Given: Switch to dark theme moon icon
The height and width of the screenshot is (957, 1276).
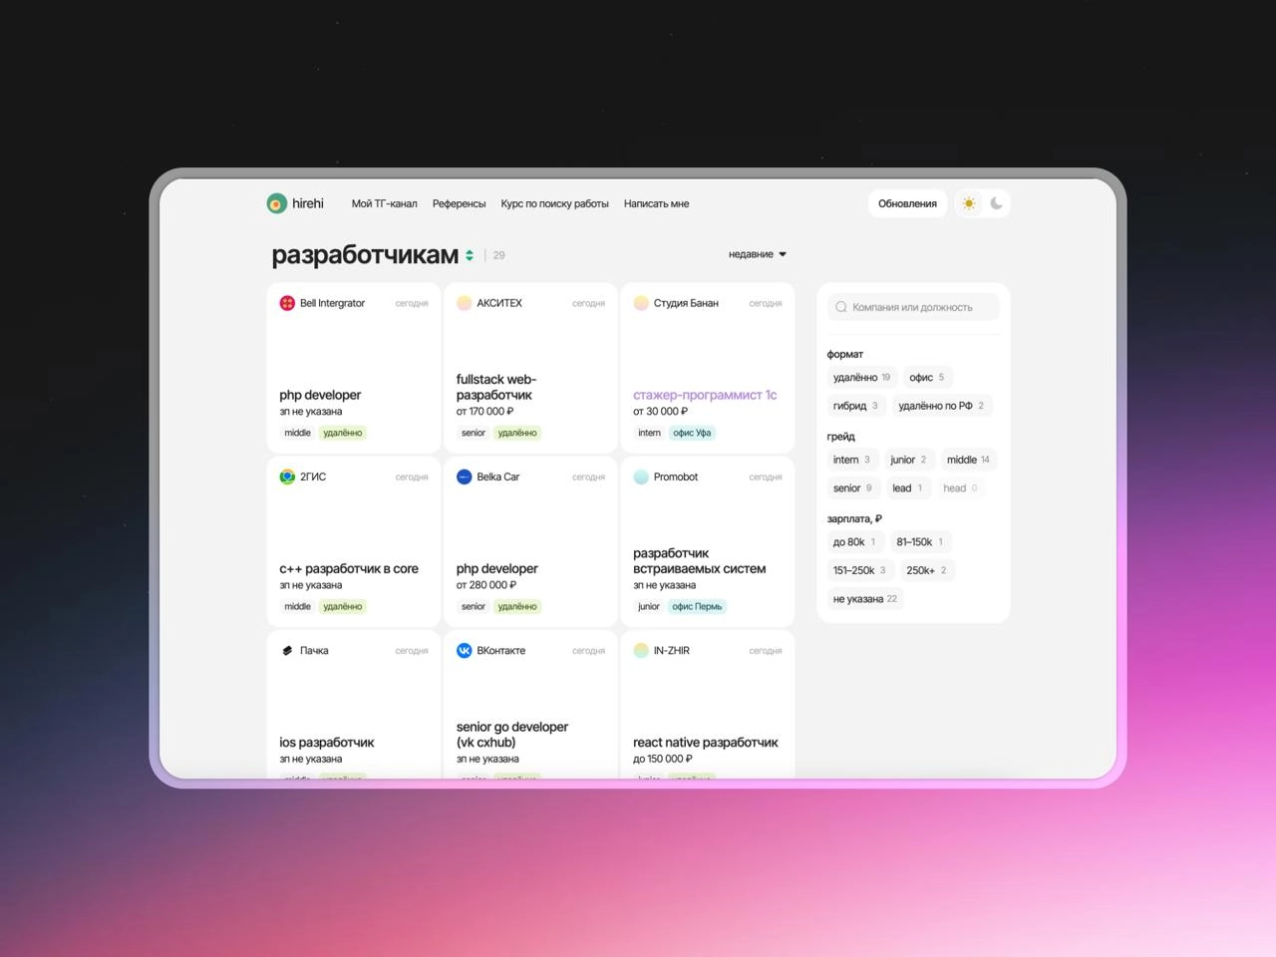Looking at the screenshot, I should [x=997, y=203].
